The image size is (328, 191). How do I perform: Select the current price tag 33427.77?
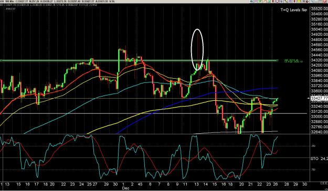tap(319, 98)
